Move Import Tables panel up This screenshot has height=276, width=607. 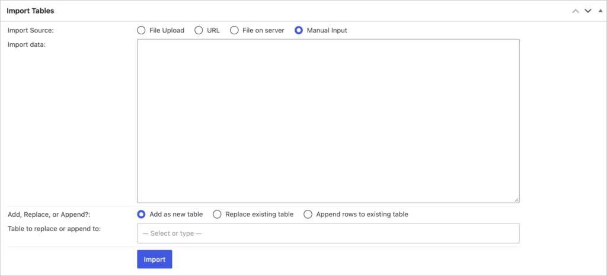(x=576, y=11)
